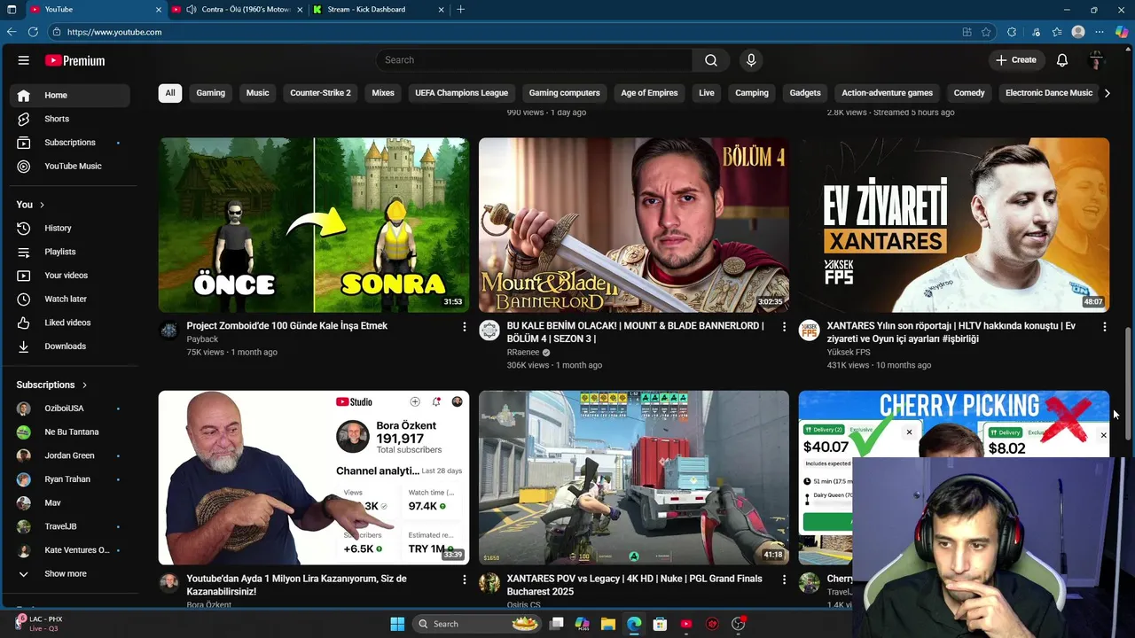Refresh the browser page

[x=33, y=32]
